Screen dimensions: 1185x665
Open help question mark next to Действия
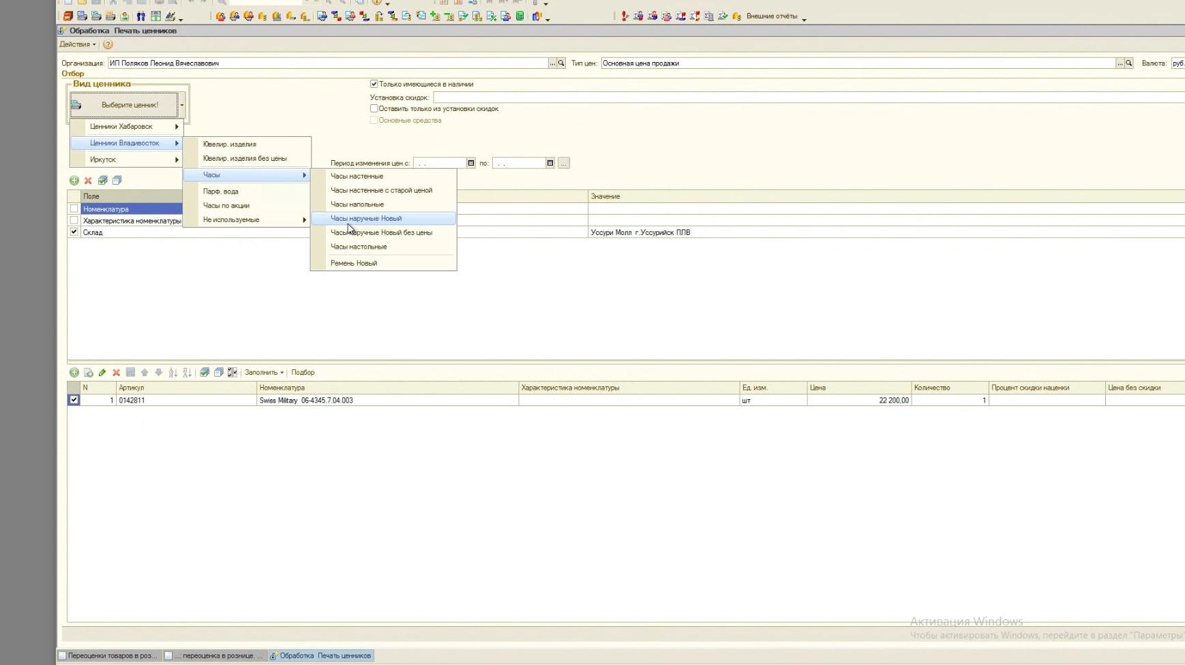tap(108, 44)
